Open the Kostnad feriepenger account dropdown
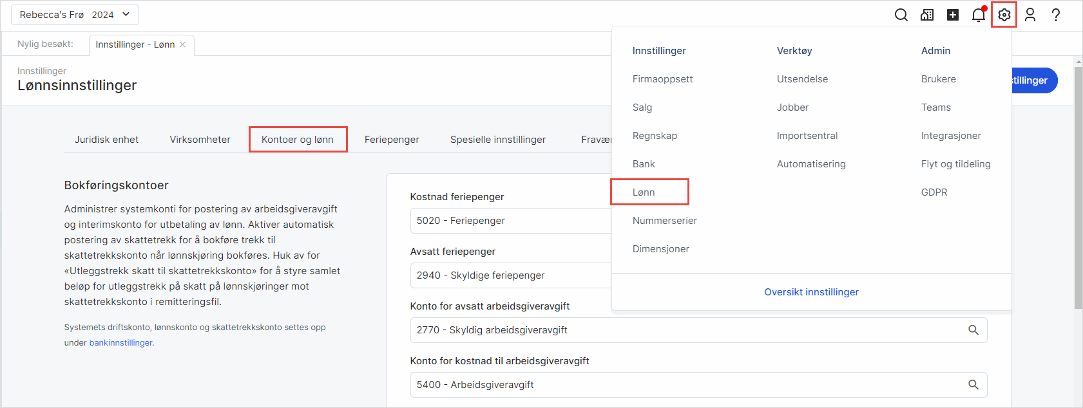Screen dimensions: 1083x408 [509, 221]
